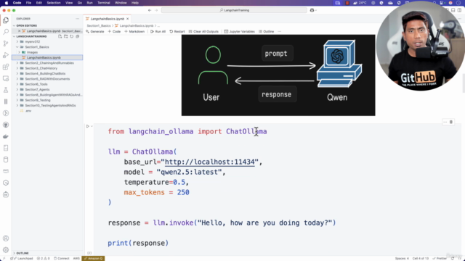Image resolution: width=465 pixels, height=261 pixels.
Task: Open the Run and Debug view
Action: tap(6, 55)
